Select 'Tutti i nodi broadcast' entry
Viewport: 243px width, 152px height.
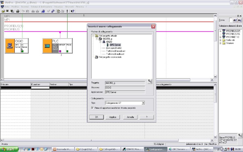116,51
